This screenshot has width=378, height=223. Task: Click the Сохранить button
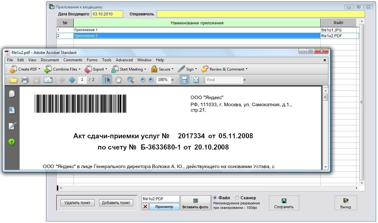(x=284, y=203)
